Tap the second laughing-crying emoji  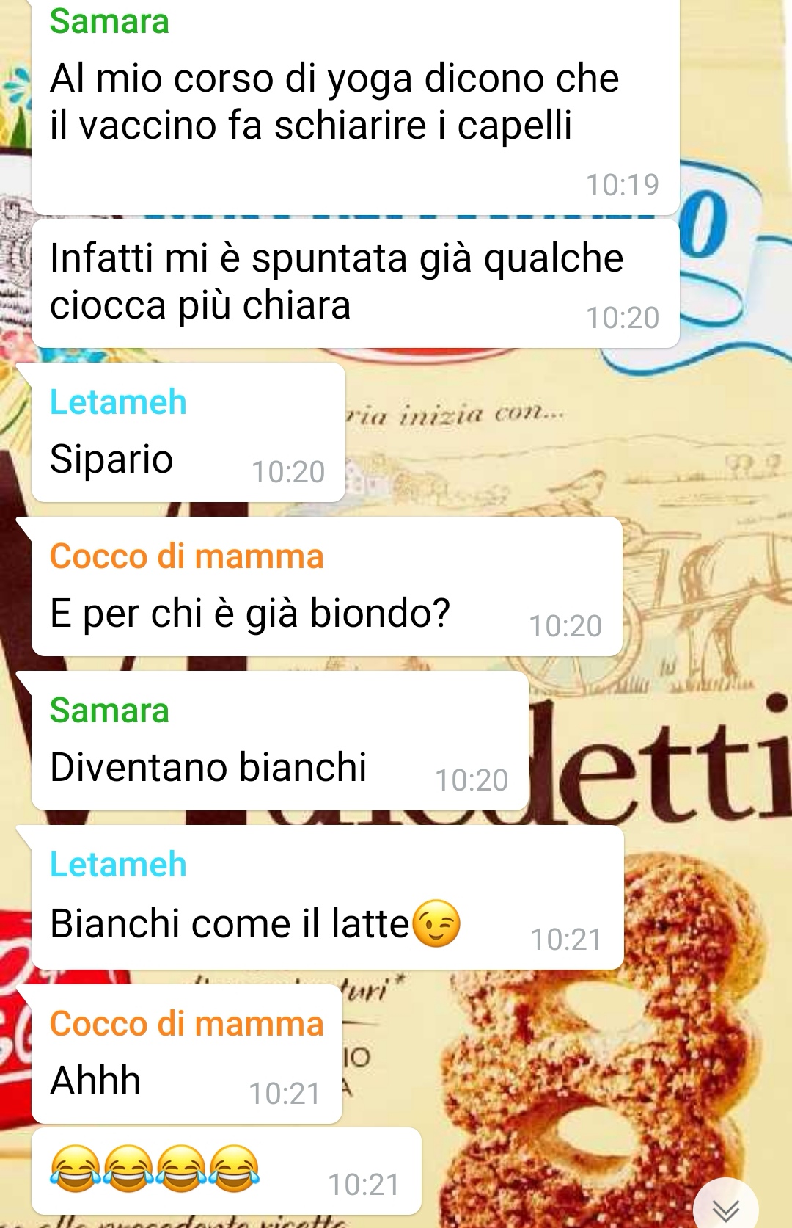coord(128,1167)
